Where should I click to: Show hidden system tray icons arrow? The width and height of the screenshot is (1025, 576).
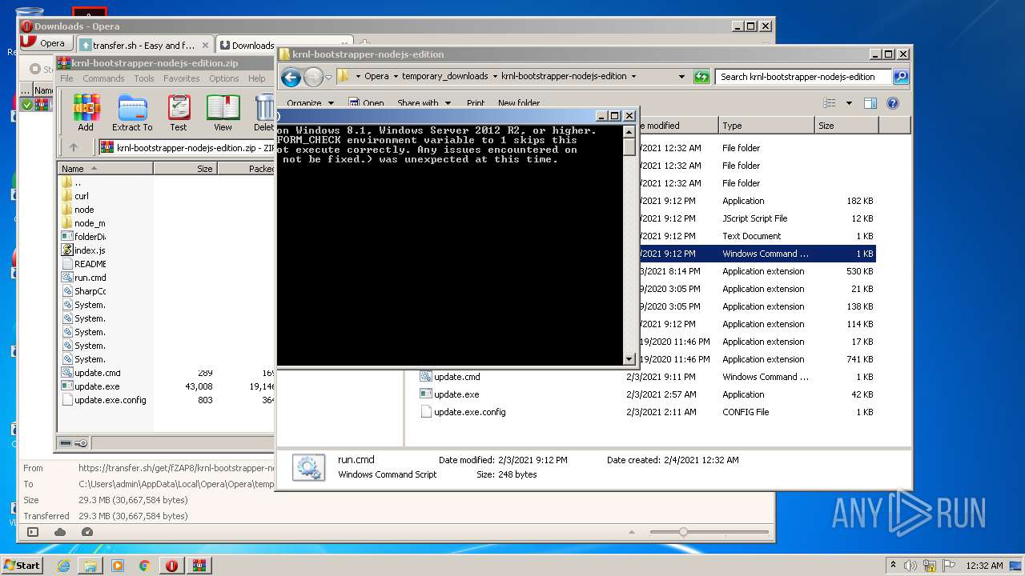[893, 566]
